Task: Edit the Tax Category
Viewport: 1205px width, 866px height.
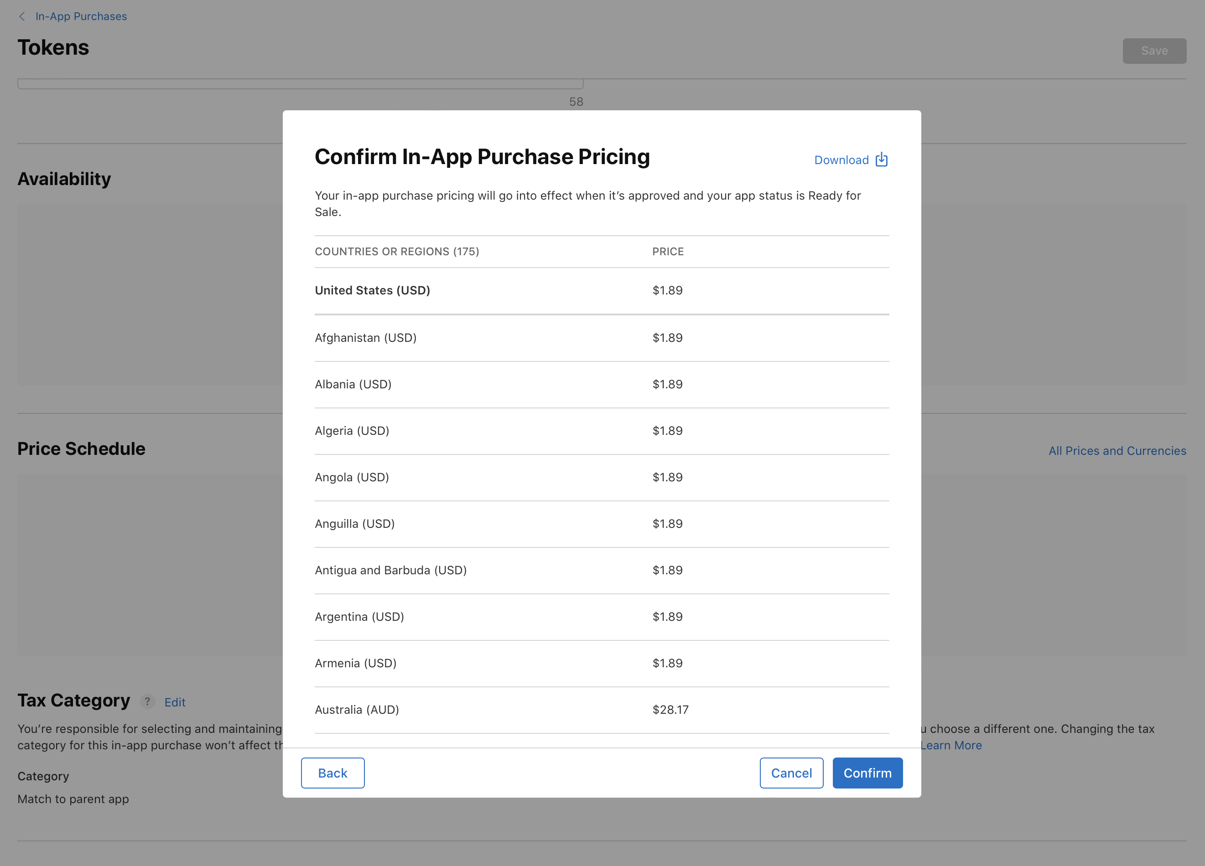Action: coord(174,701)
